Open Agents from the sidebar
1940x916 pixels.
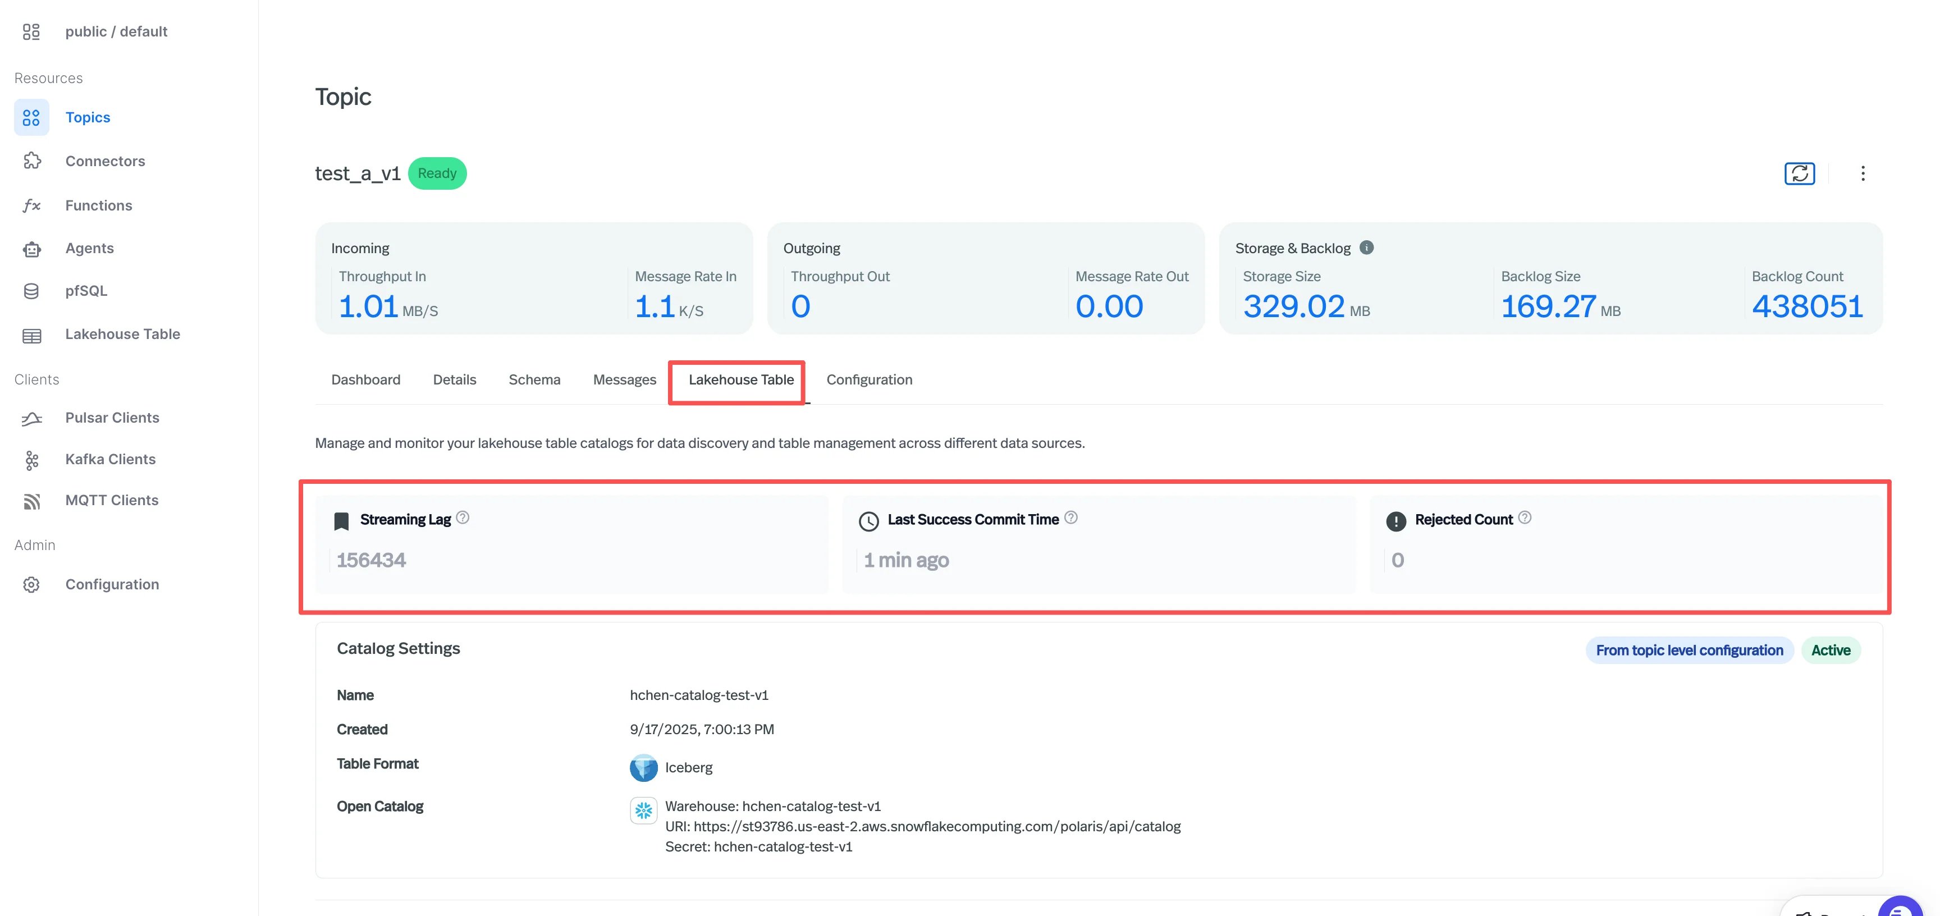click(x=89, y=249)
